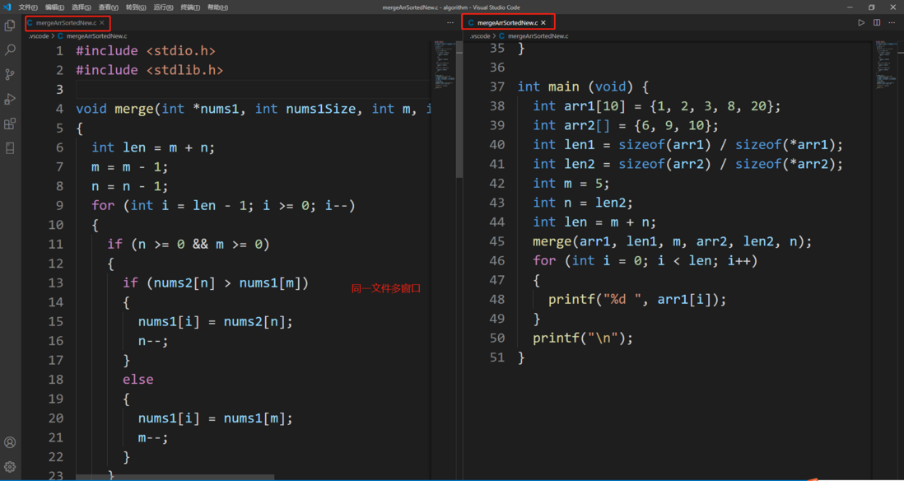Open More Actions for the left editor group
Image resolution: width=904 pixels, height=481 pixels.
[450, 22]
